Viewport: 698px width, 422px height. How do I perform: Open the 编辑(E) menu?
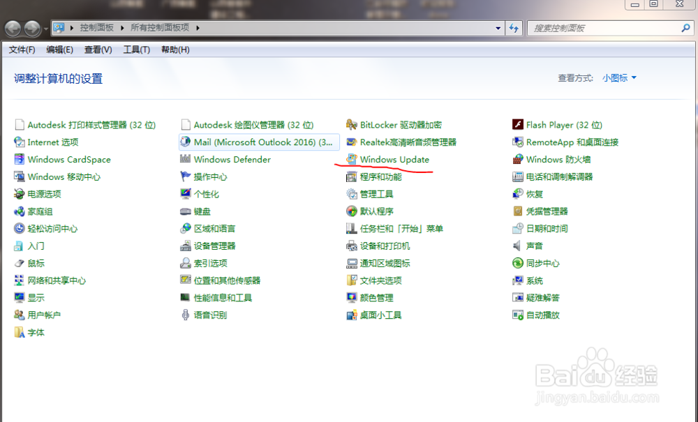(x=59, y=50)
